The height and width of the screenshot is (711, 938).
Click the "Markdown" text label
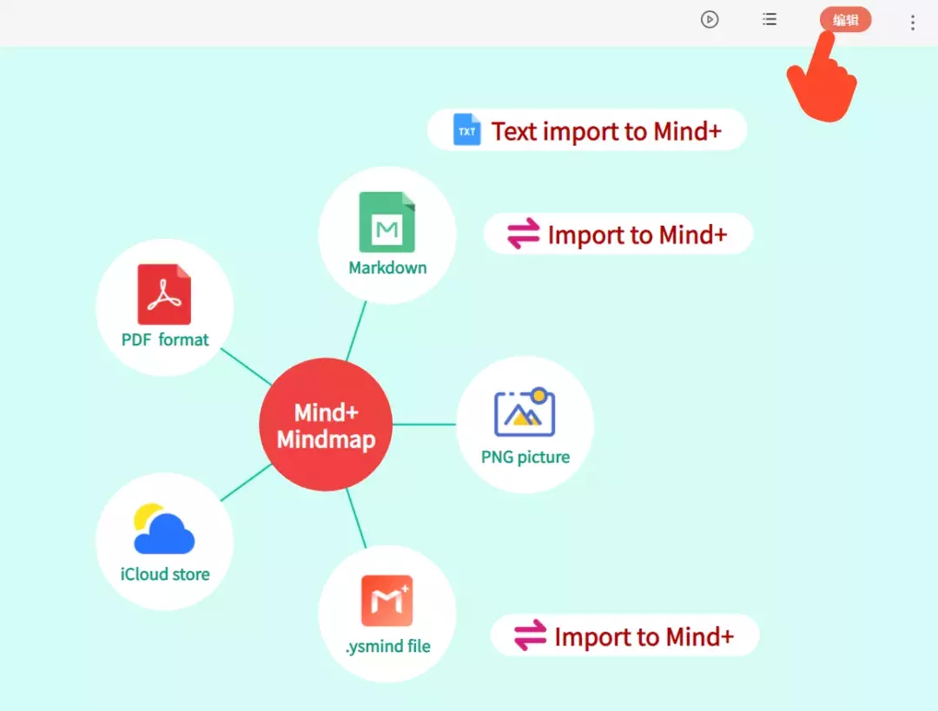coord(387,267)
